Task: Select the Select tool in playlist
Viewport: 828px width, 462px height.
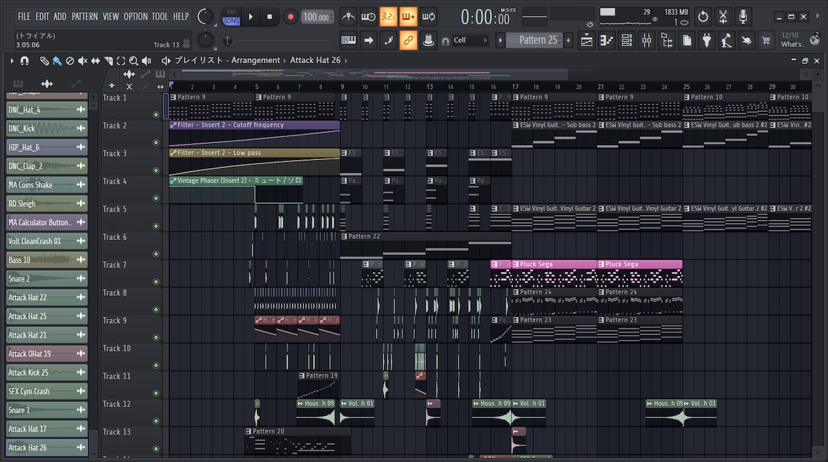Action: [121, 60]
